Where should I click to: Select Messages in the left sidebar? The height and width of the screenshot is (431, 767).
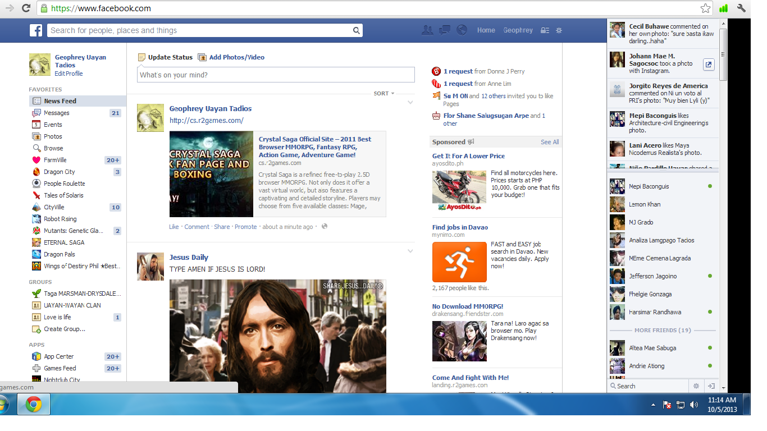pos(57,113)
